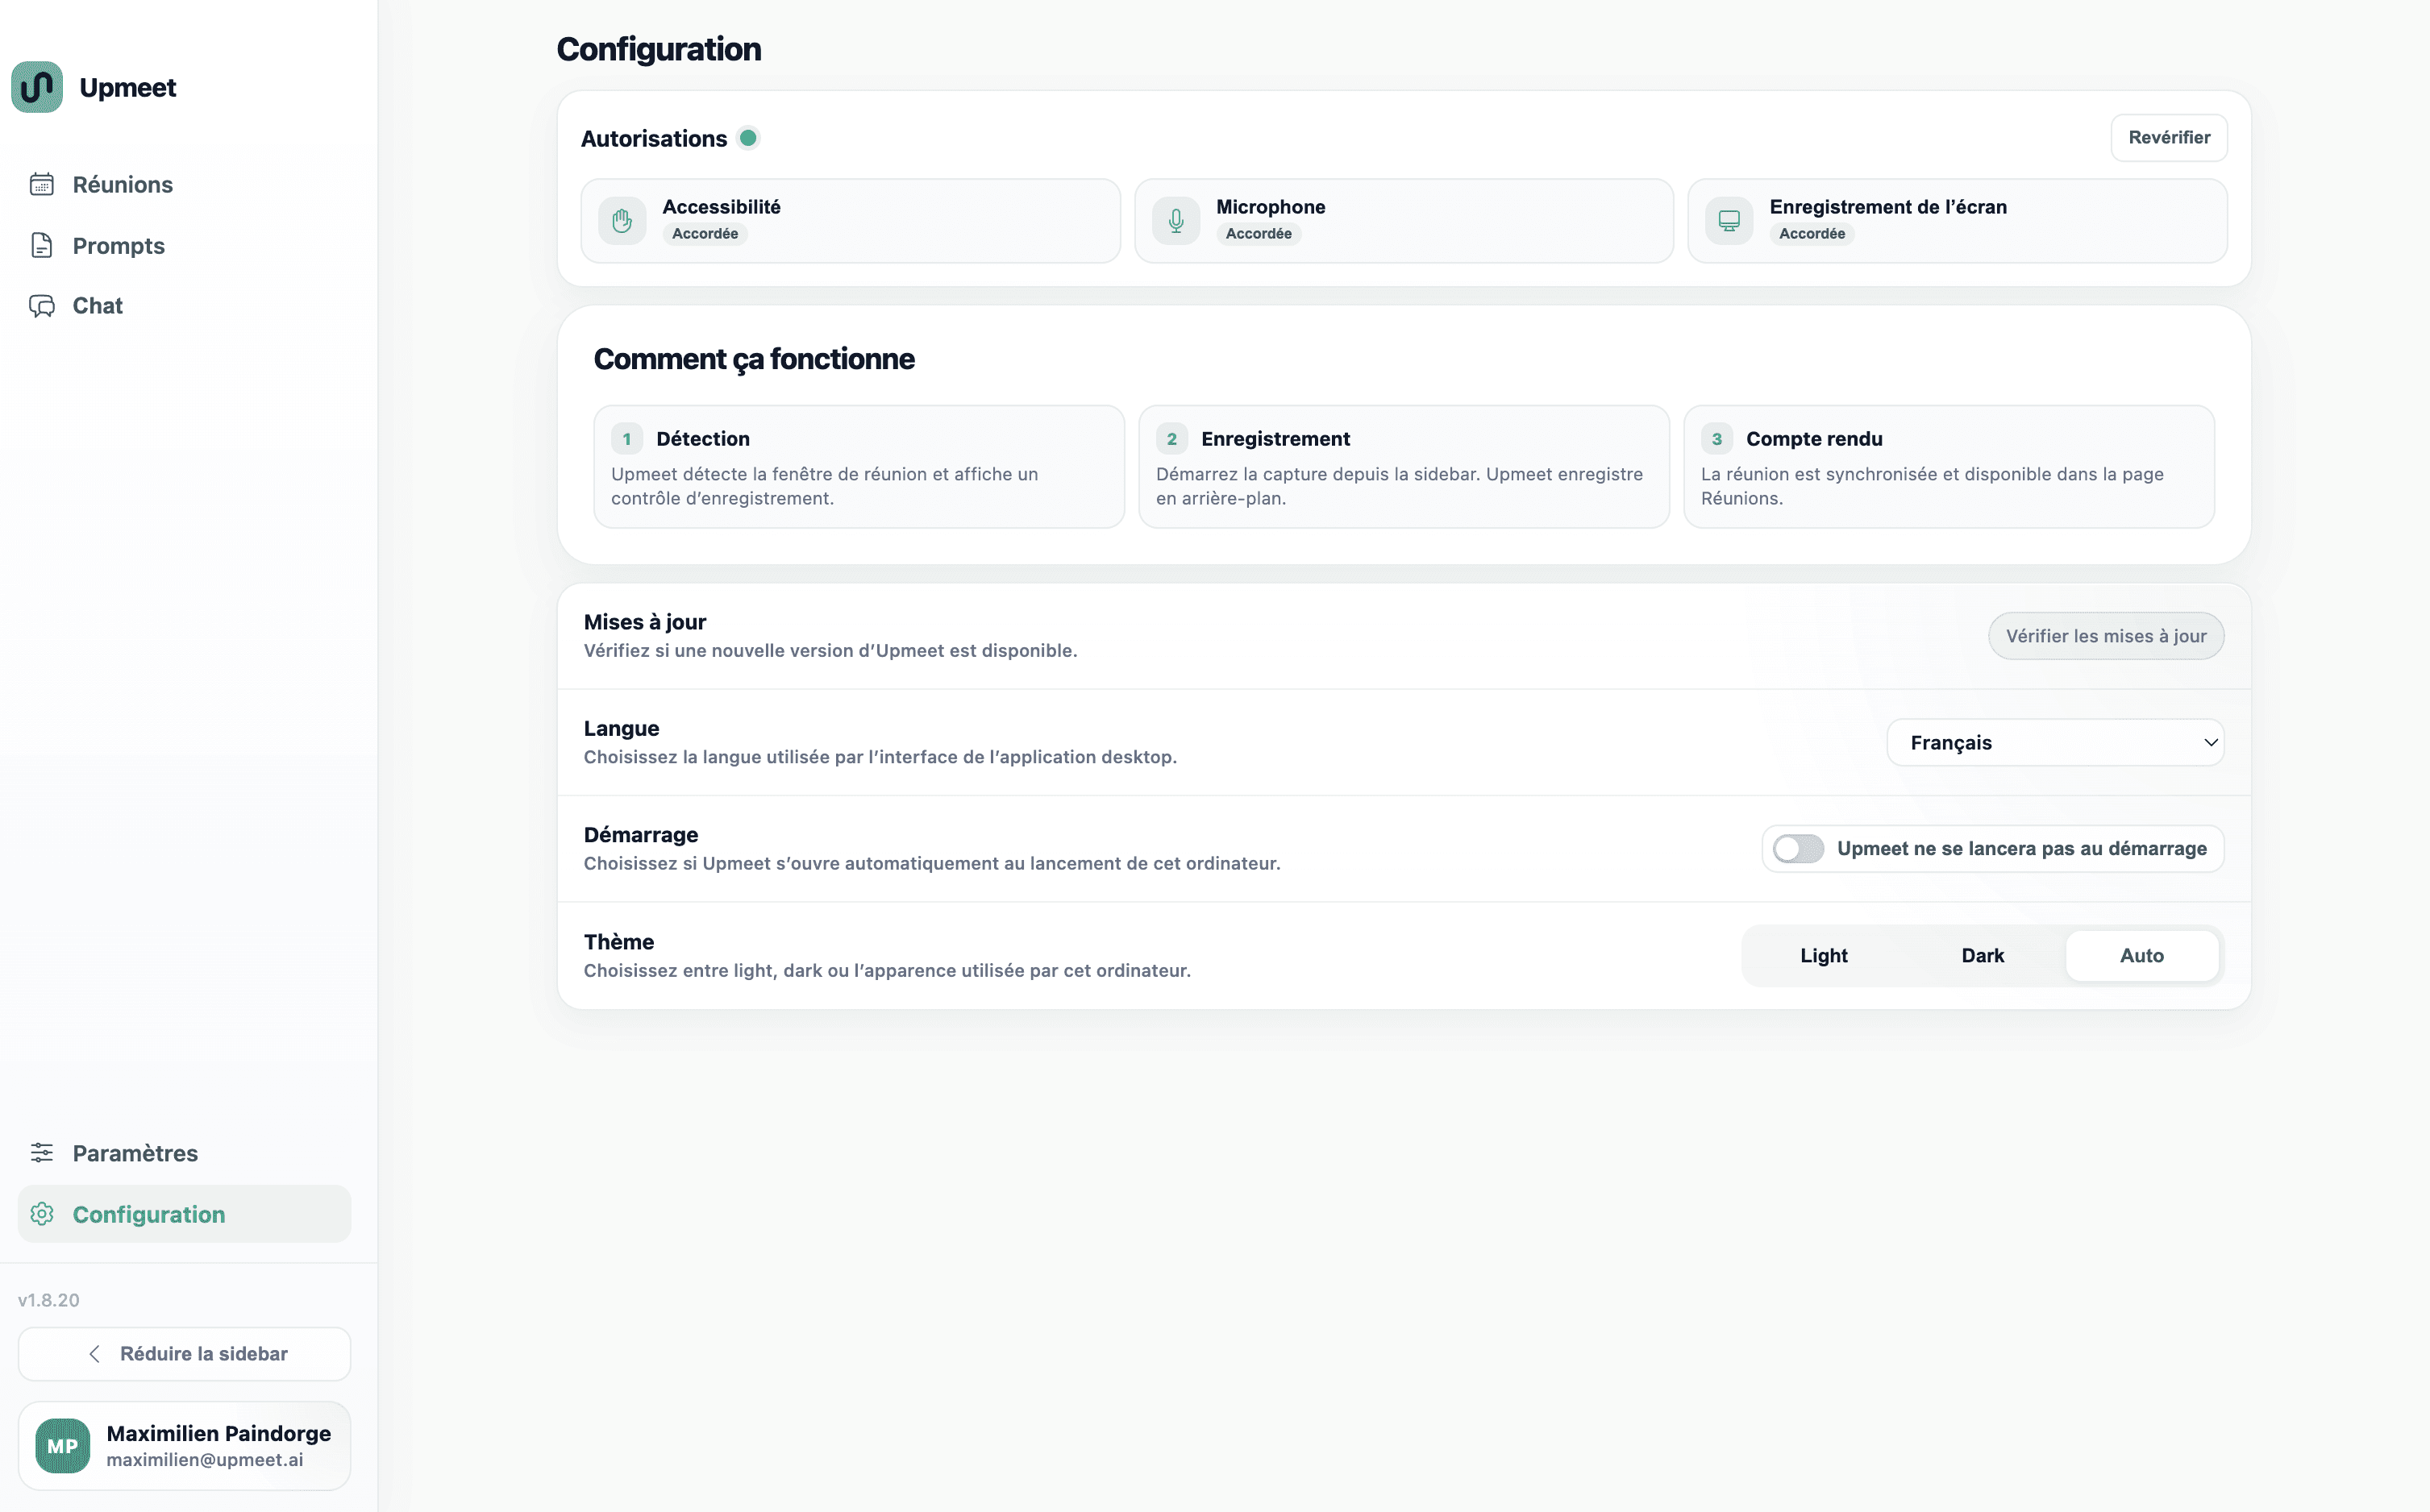Click the Upmeet logo icon
2430x1512 pixels.
[x=37, y=87]
